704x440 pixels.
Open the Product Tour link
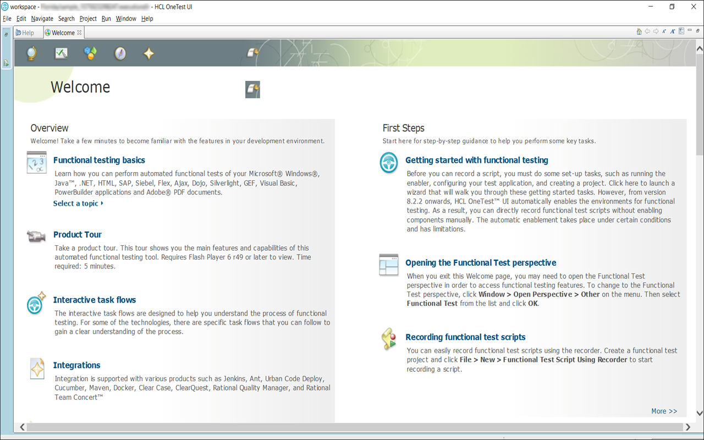(78, 234)
